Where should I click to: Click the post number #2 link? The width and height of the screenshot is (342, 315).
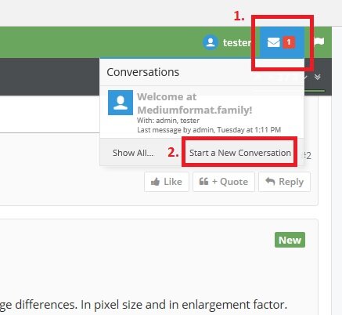(x=308, y=156)
